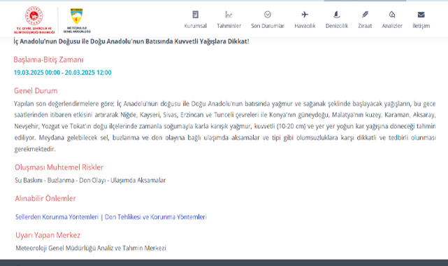Open the Tahminler menu label
The width and height of the screenshot is (448, 266).
point(229,26)
